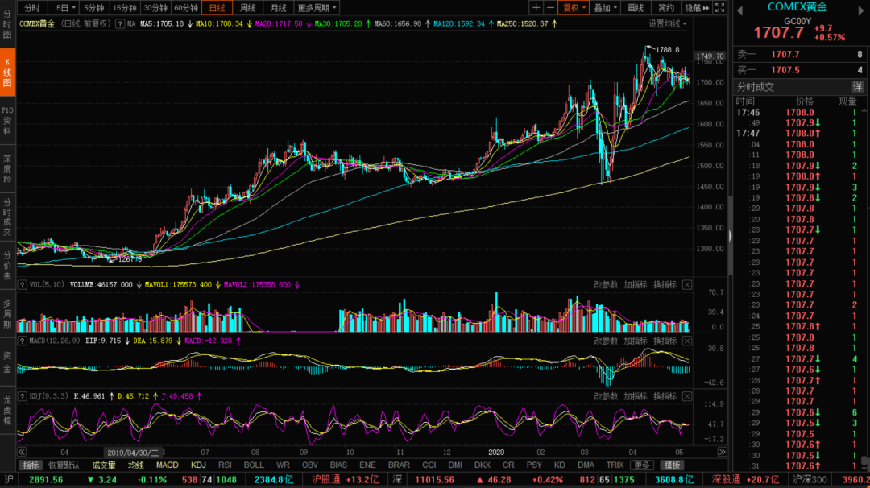Switch to 月线 monthly tab
Image resolution: width=870 pixels, height=488 pixels.
(x=278, y=8)
